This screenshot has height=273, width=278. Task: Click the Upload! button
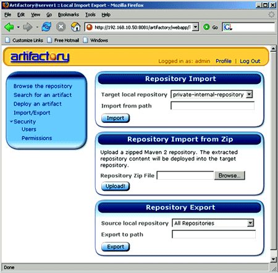[116, 186]
